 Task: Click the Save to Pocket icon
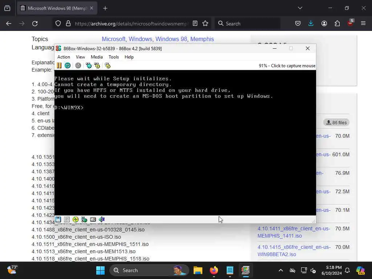coord(298,23)
